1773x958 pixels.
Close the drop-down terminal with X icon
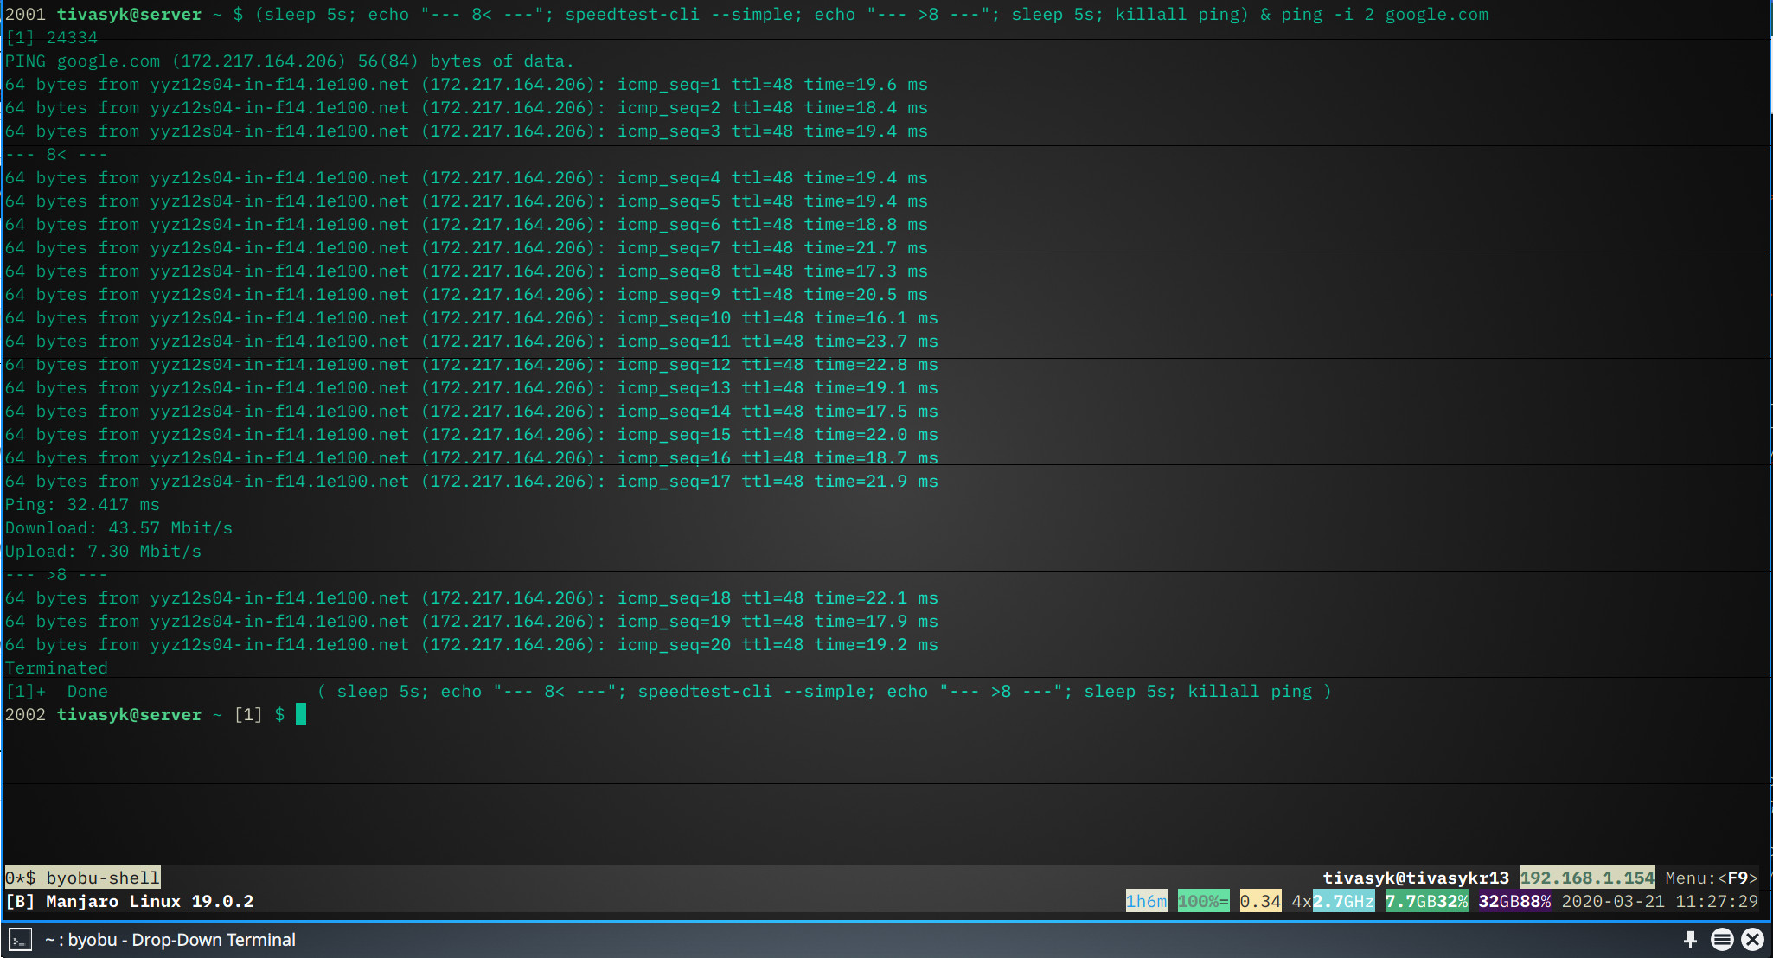(x=1753, y=939)
